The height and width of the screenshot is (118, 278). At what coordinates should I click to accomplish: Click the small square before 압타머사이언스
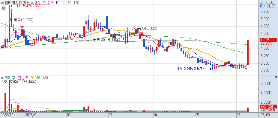[2, 3]
